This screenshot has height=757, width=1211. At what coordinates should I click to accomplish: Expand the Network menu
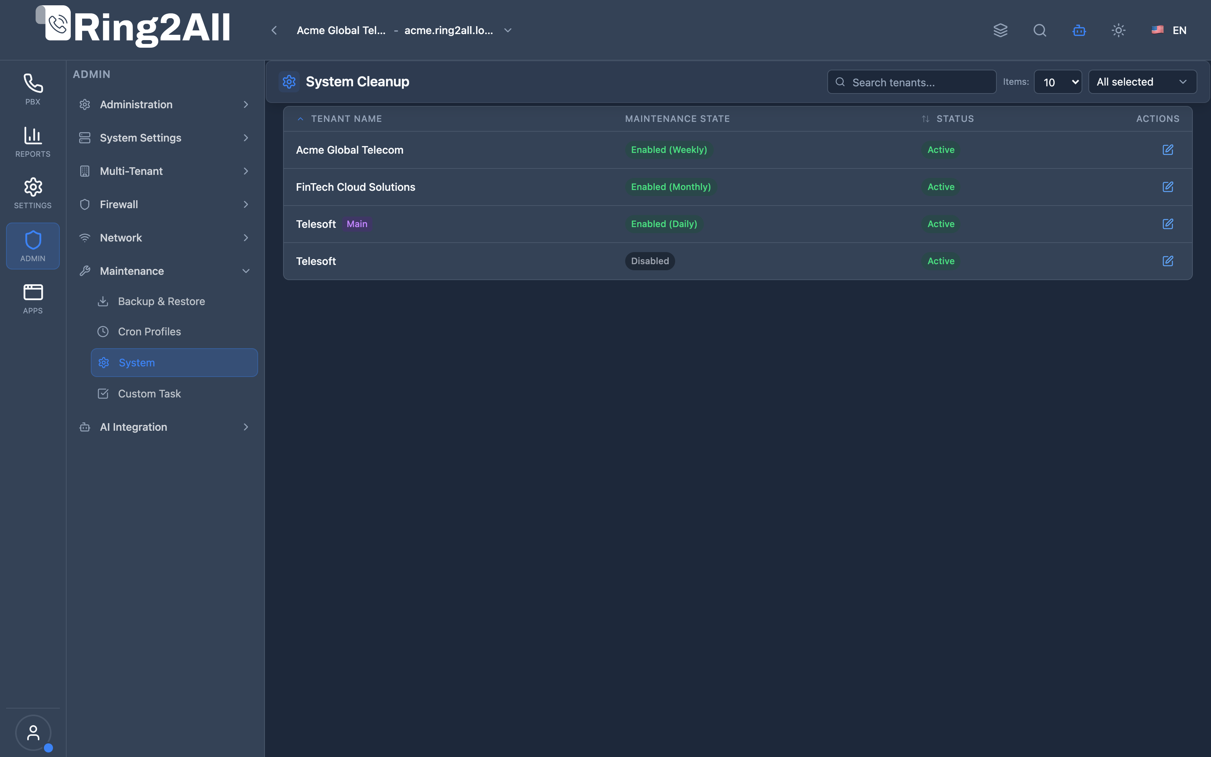(165, 238)
